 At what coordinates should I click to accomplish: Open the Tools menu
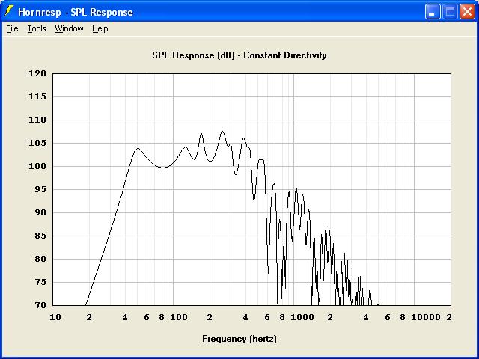point(37,28)
